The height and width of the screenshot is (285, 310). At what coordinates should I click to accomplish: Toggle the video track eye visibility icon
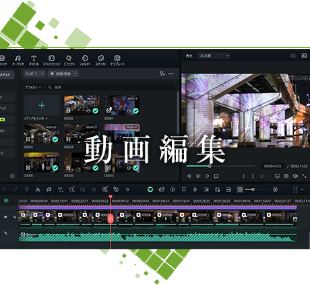tap(6, 217)
